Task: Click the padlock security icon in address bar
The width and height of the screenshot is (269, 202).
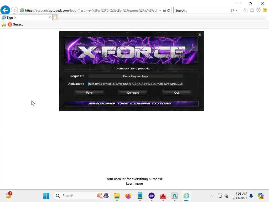Action: click(164, 10)
